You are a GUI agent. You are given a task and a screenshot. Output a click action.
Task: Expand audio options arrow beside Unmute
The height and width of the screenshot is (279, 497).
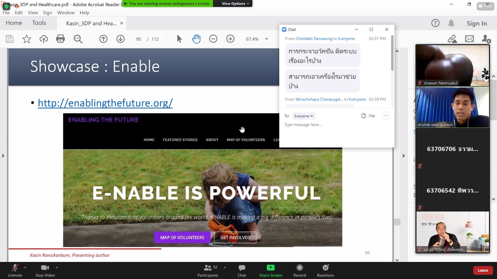pos(25,267)
